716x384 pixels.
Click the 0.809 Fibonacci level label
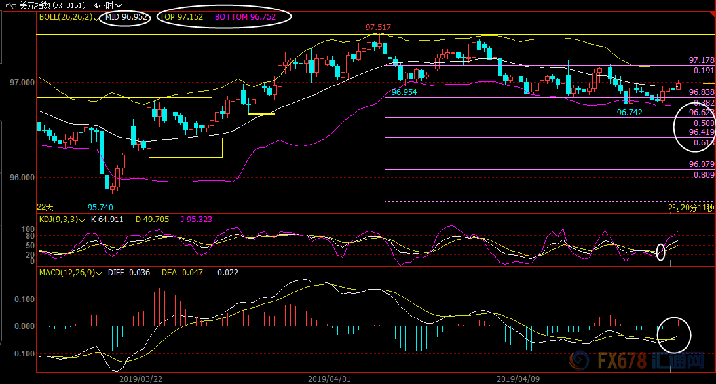click(x=704, y=175)
